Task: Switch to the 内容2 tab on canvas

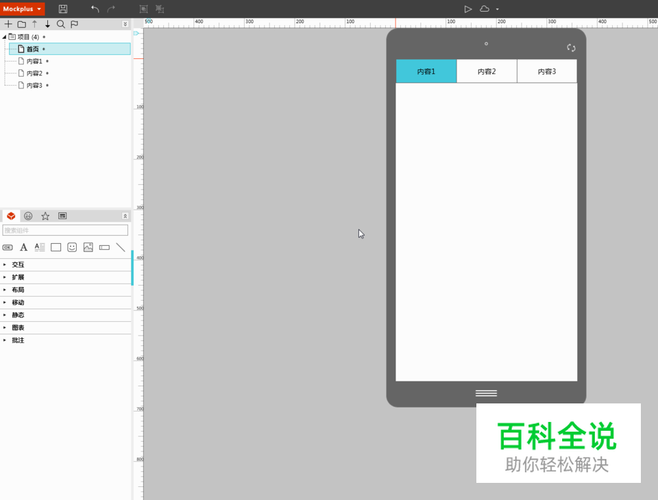Action: tap(487, 71)
